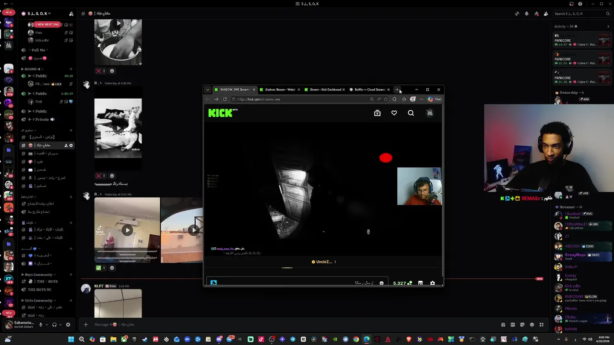The image size is (614, 345).
Task: Open a new browser tab
Action: point(397,90)
